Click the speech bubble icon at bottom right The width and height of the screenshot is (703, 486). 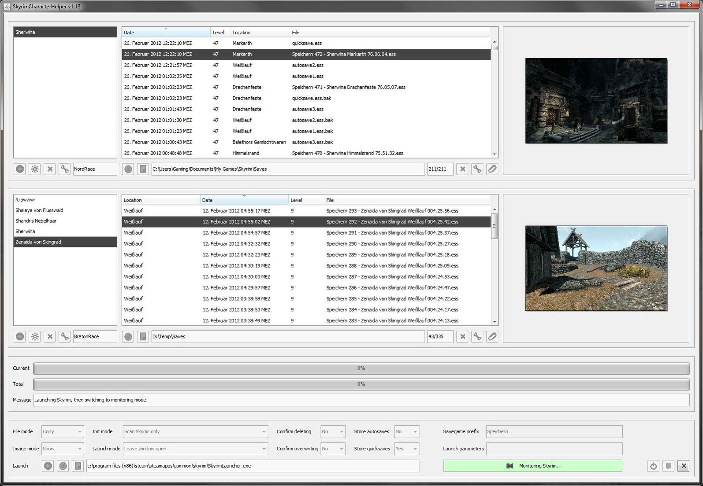pyautogui.click(x=668, y=466)
